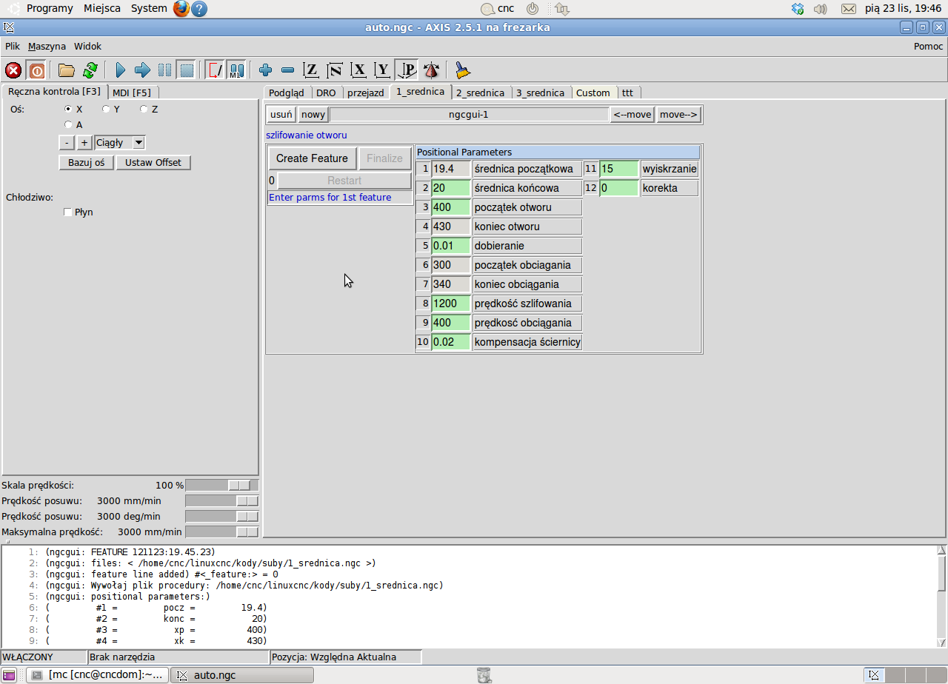This screenshot has width=948, height=684.
Task: Open the Widok menu
Action: tap(87, 46)
